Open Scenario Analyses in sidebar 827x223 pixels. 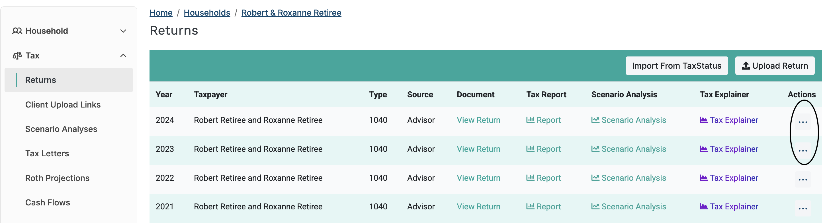tap(61, 129)
